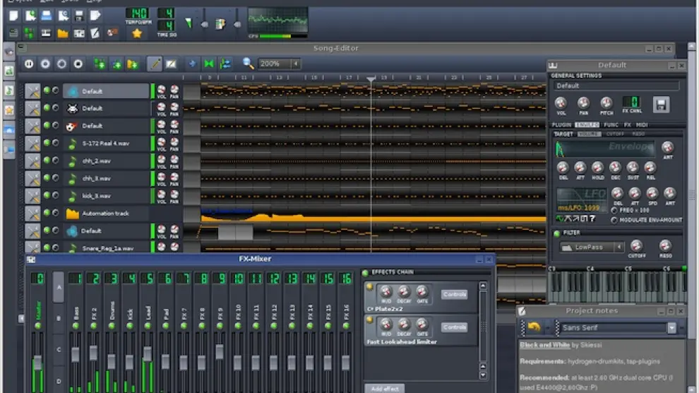The height and width of the screenshot is (393, 699).
Task: Click the magnifier zoom icon in Song-Editor
Action: coord(249,64)
